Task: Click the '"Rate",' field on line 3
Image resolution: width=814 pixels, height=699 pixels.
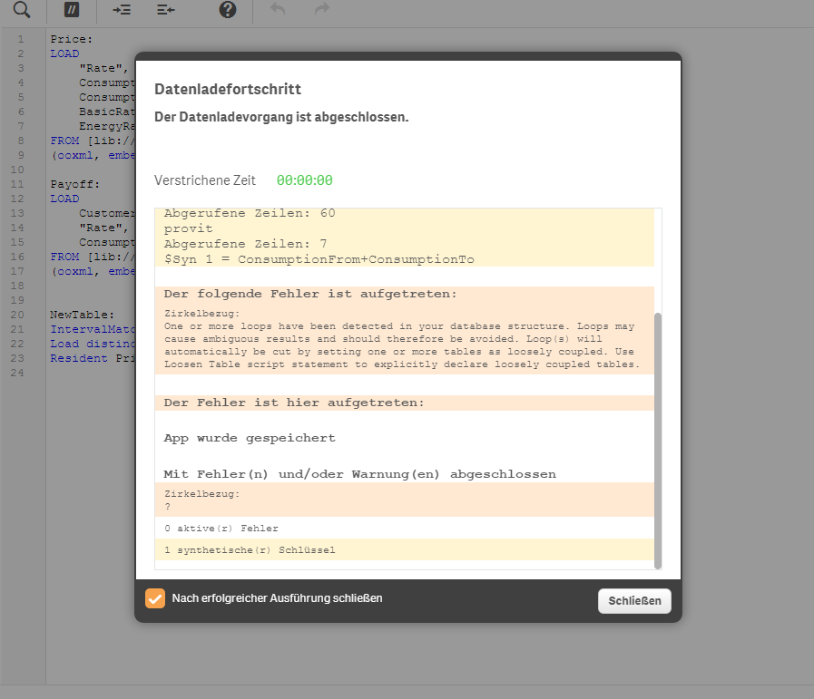Action: click(103, 68)
